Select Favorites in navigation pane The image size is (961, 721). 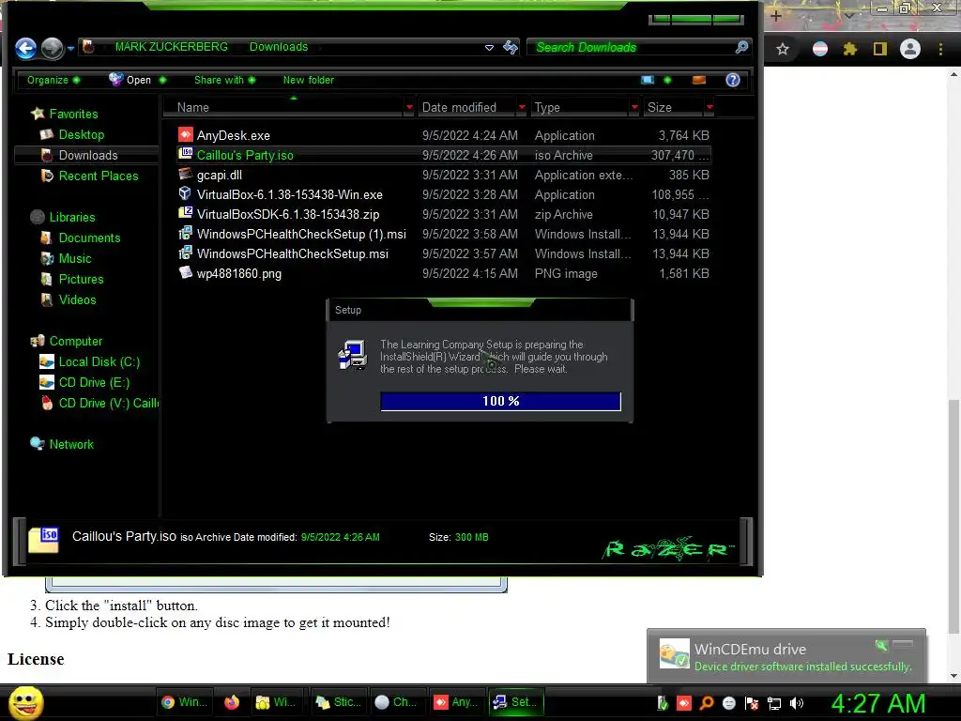coord(73,114)
